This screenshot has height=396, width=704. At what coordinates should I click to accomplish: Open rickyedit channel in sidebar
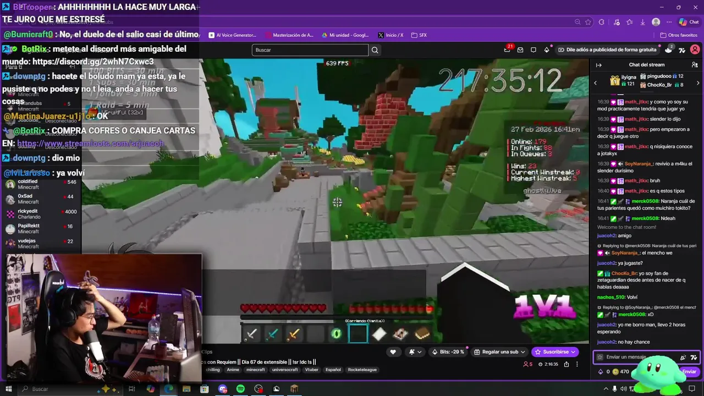point(41,214)
